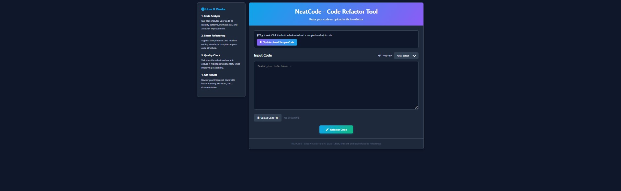Click the Paste your code or upload subtitle
621x191 pixels.
point(336,19)
